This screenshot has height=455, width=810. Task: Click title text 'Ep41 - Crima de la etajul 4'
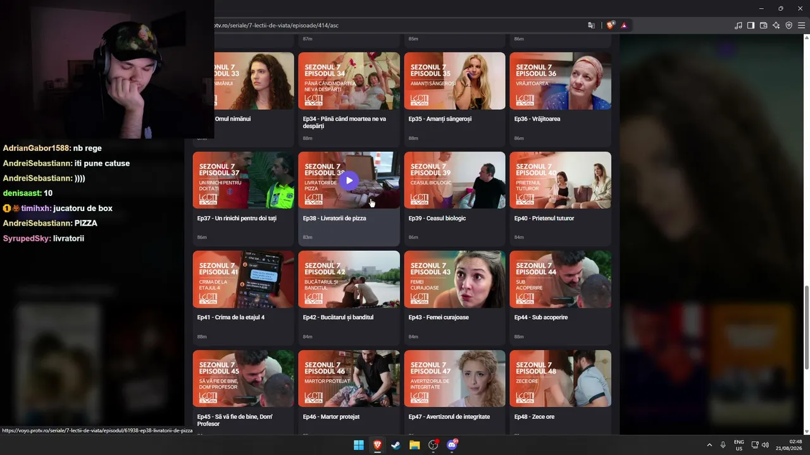(x=231, y=317)
